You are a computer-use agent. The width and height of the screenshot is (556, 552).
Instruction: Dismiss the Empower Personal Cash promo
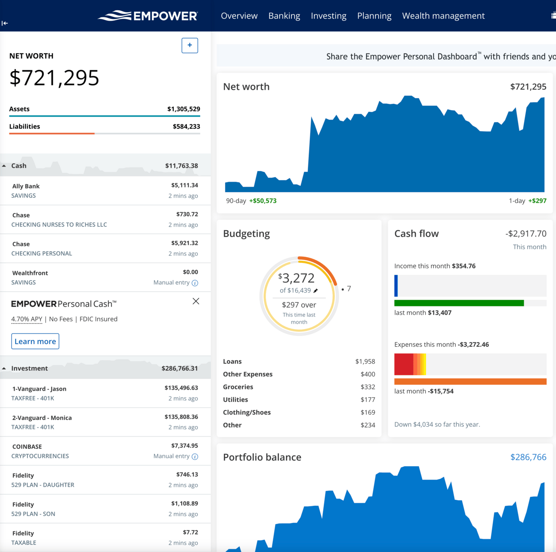click(x=196, y=301)
